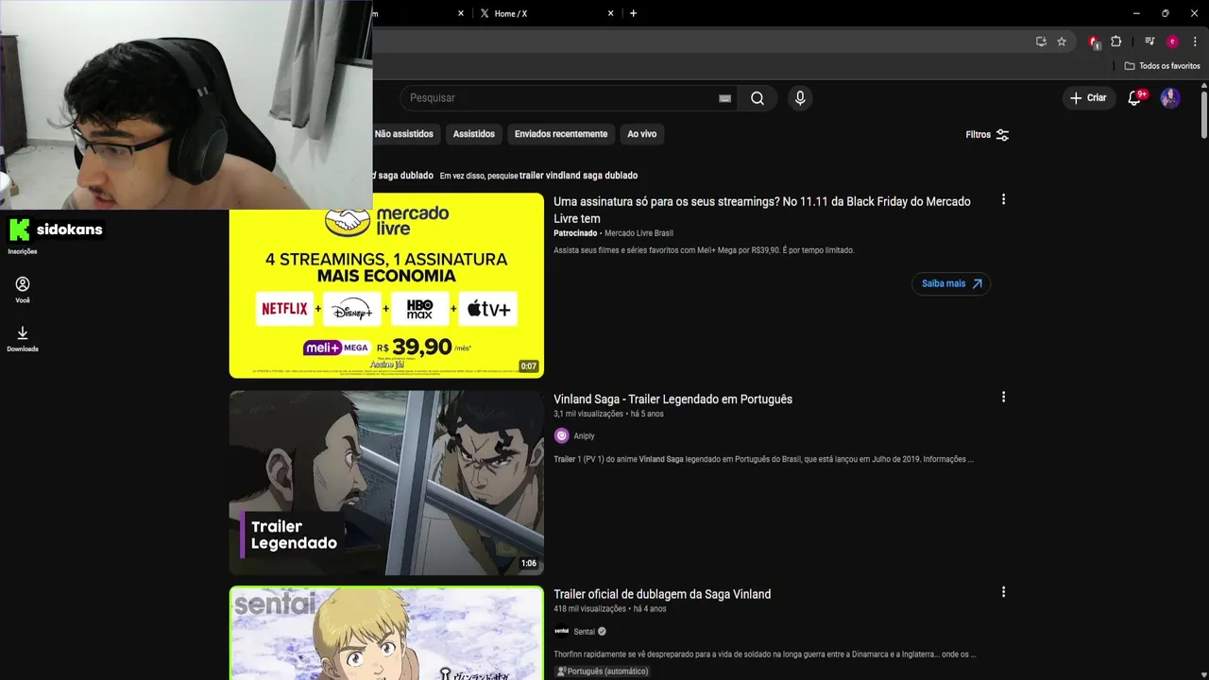This screenshot has height=680, width=1209.
Task: Open the Sentai channel name
Action: (584, 632)
